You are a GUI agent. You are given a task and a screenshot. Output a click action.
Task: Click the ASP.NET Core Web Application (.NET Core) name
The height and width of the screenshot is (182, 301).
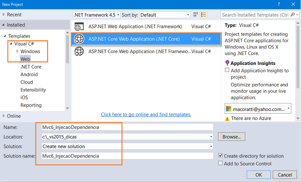pyautogui.click(x=134, y=39)
